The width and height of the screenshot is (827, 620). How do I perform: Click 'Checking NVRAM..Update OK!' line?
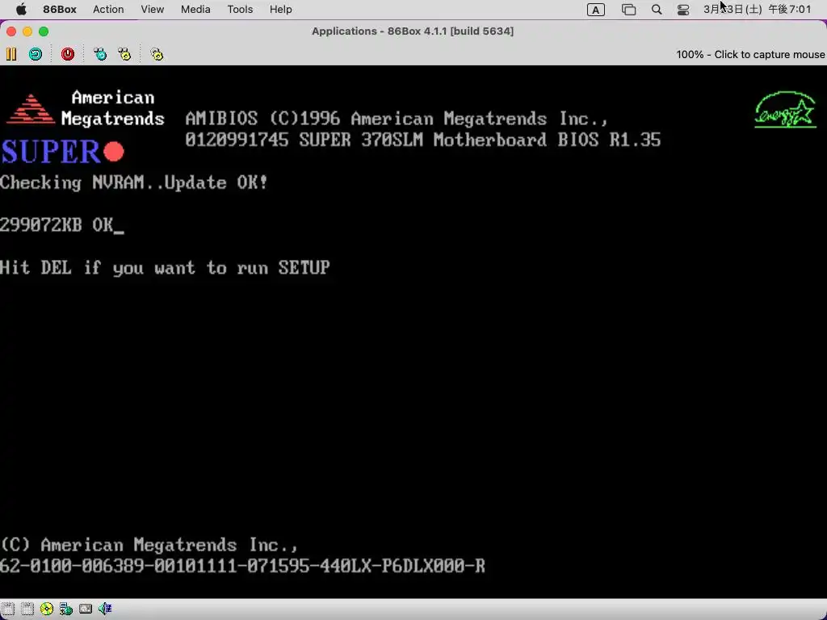(134, 183)
